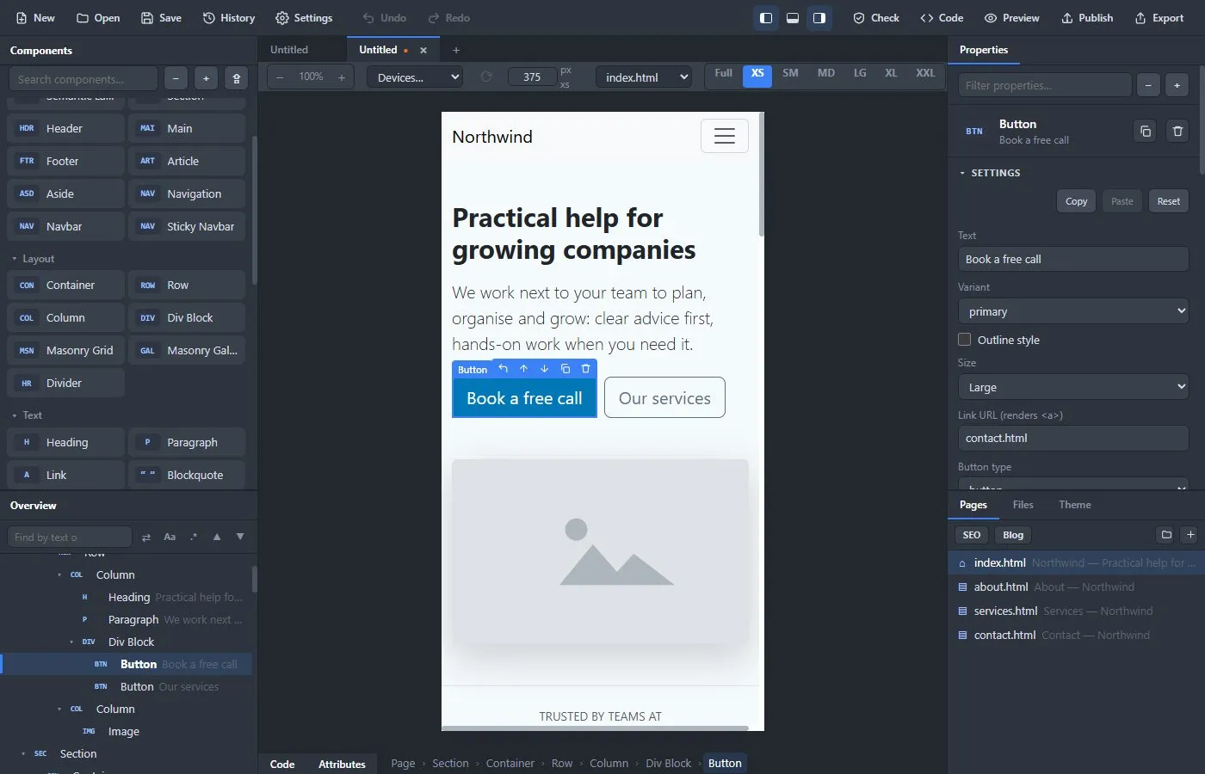Click the Link URL input field

click(x=1073, y=438)
